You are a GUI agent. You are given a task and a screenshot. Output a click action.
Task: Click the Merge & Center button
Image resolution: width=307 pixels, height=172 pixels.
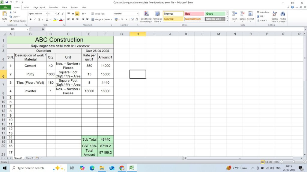[x=101, y=19]
